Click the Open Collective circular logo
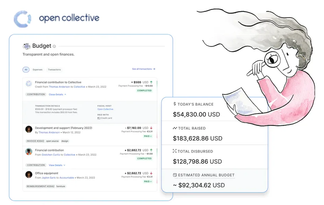The height and width of the screenshot is (205, 324). pos(22,19)
